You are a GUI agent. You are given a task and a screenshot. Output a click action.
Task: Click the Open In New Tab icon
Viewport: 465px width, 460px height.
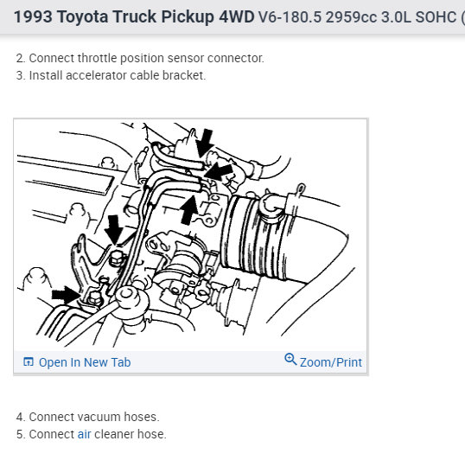coord(29,361)
